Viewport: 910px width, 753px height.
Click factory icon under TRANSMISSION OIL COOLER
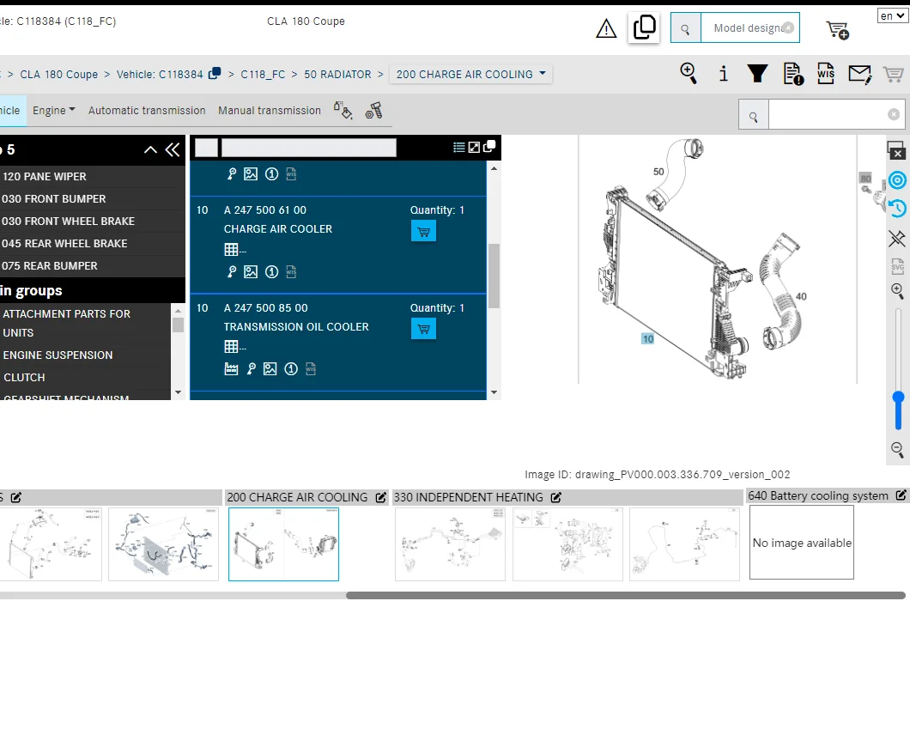231,368
